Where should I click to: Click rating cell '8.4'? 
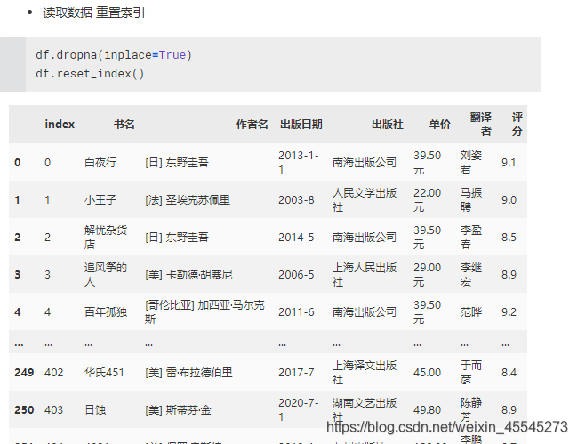(509, 372)
